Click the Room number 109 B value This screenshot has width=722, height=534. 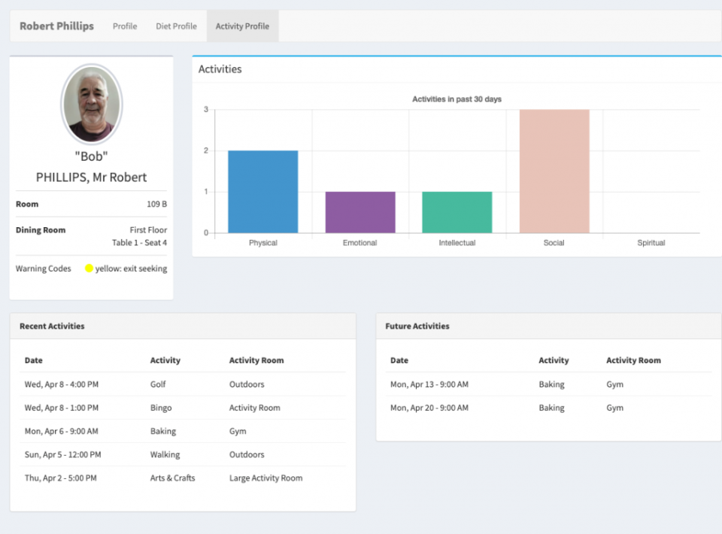click(x=158, y=204)
